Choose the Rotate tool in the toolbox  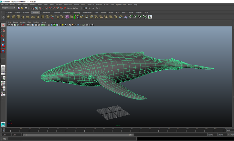coord(3,46)
